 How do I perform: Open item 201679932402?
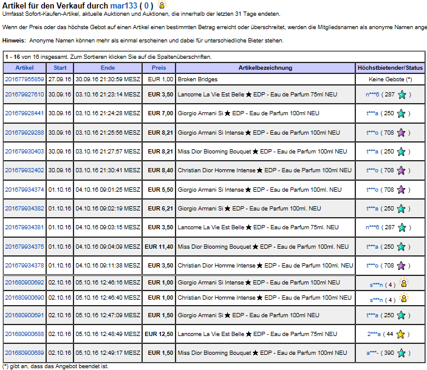click(24, 170)
